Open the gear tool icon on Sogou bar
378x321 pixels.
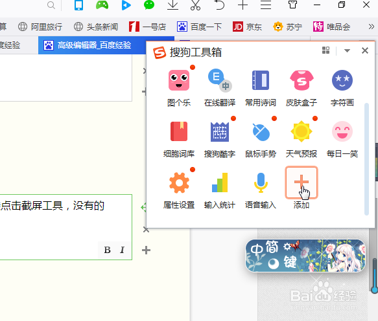[287, 247]
